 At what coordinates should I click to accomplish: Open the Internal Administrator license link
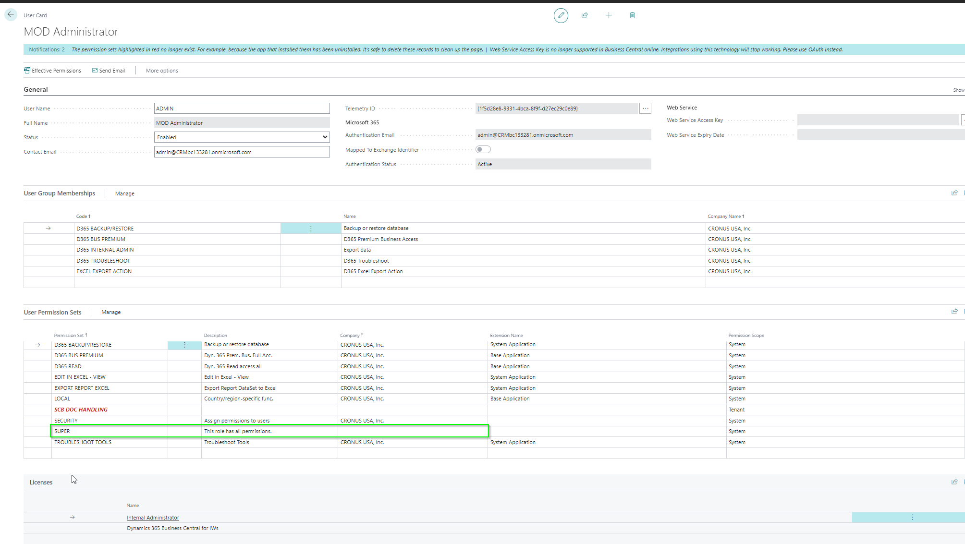click(153, 518)
